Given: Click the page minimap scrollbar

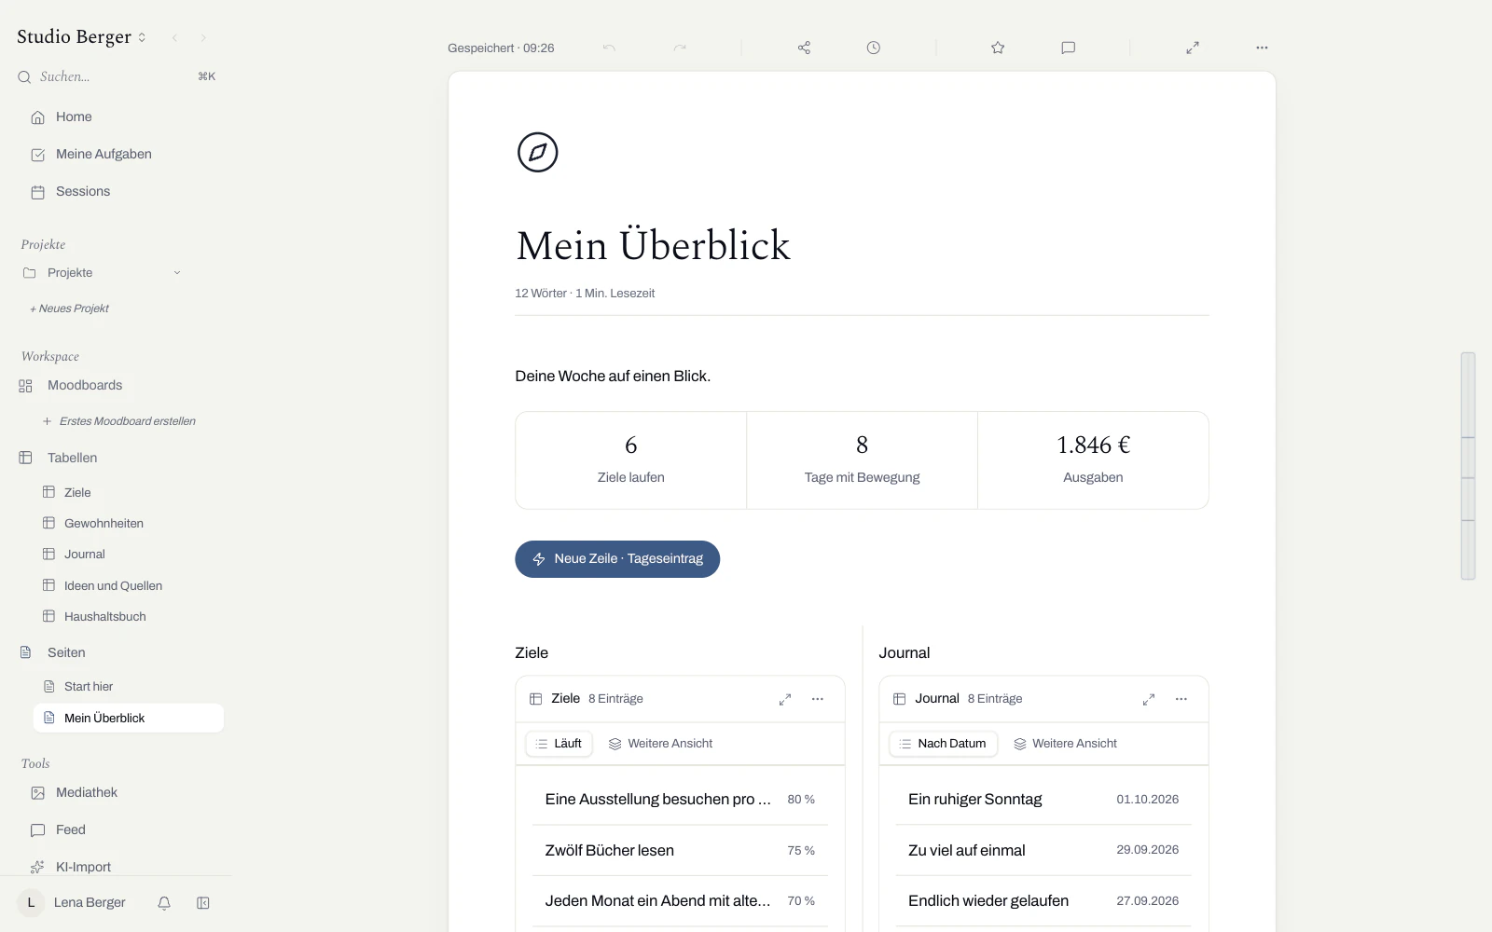Looking at the screenshot, I should pos(1468,466).
